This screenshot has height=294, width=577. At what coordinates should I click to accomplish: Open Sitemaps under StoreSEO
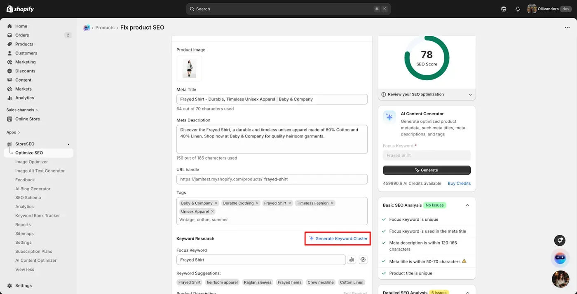click(x=24, y=233)
